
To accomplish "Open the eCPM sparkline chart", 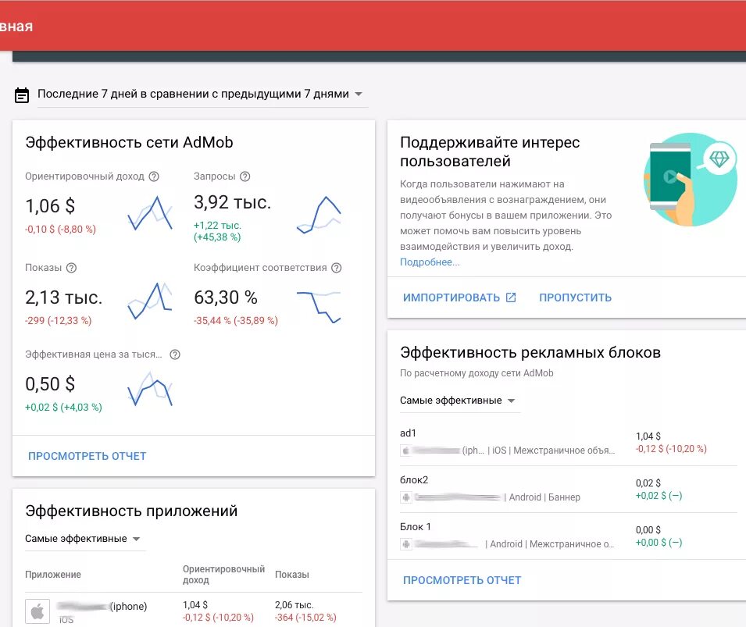I will pyautogui.click(x=150, y=389).
